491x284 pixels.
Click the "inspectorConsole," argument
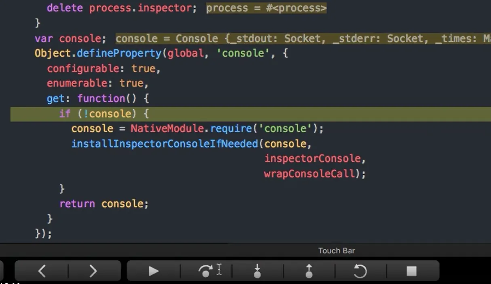tap(315, 159)
